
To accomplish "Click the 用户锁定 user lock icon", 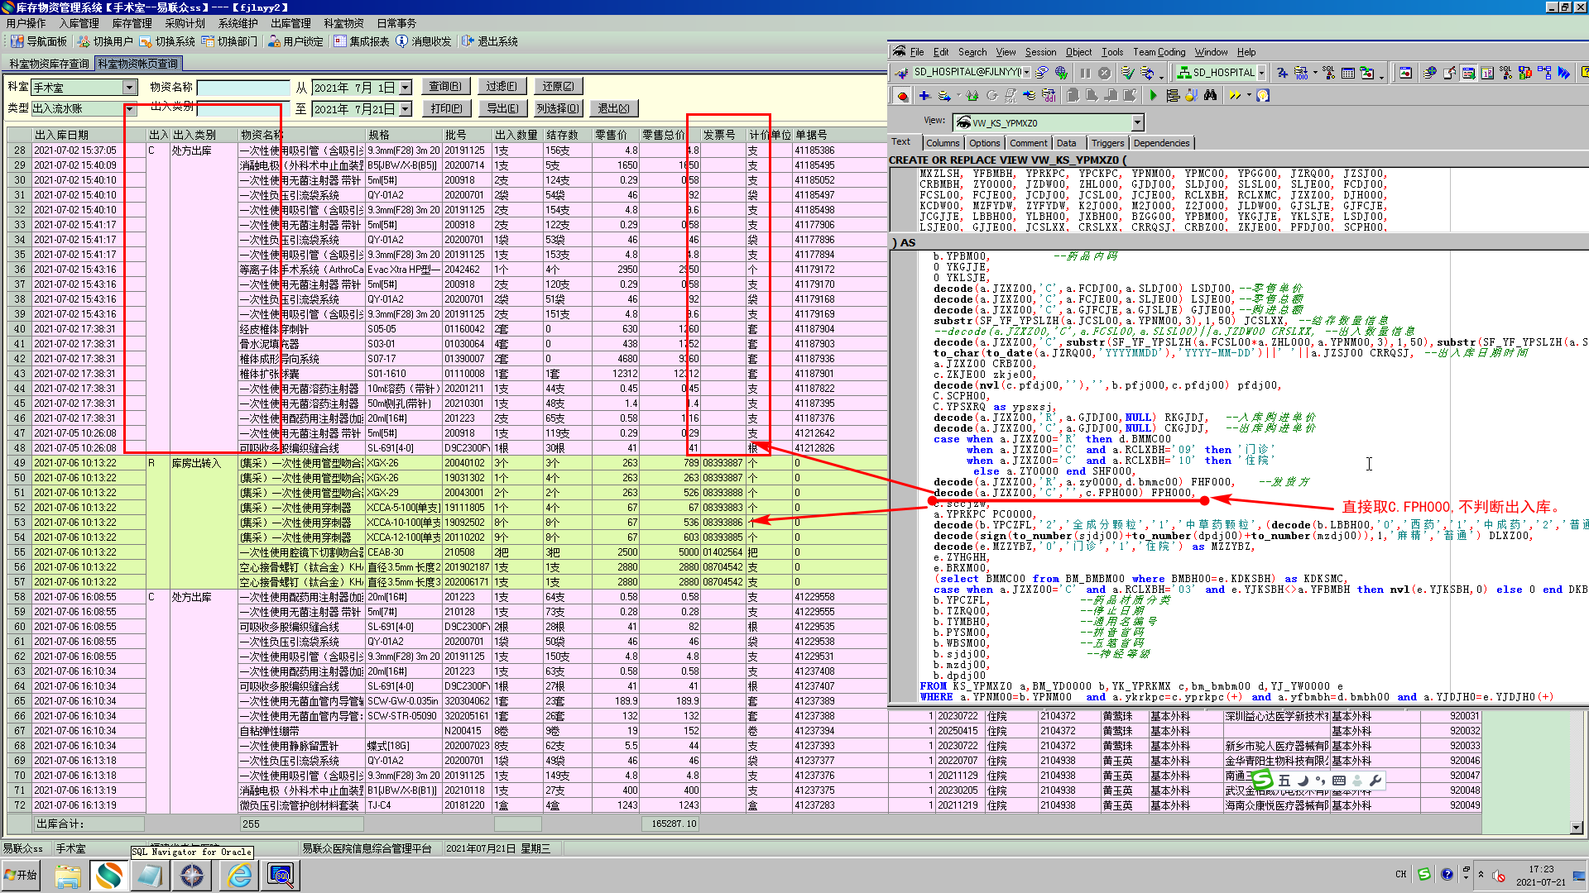I will point(274,41).
